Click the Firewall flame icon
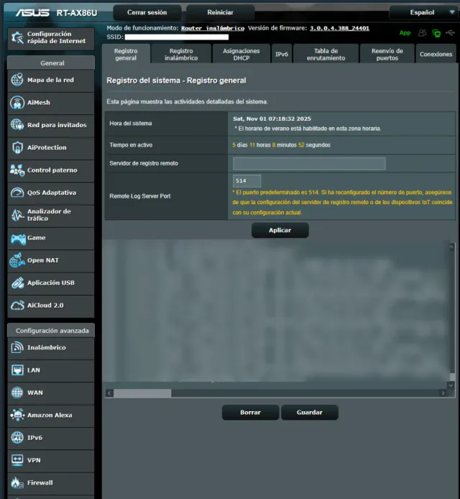The image size is (460, 499). point(17,482)
